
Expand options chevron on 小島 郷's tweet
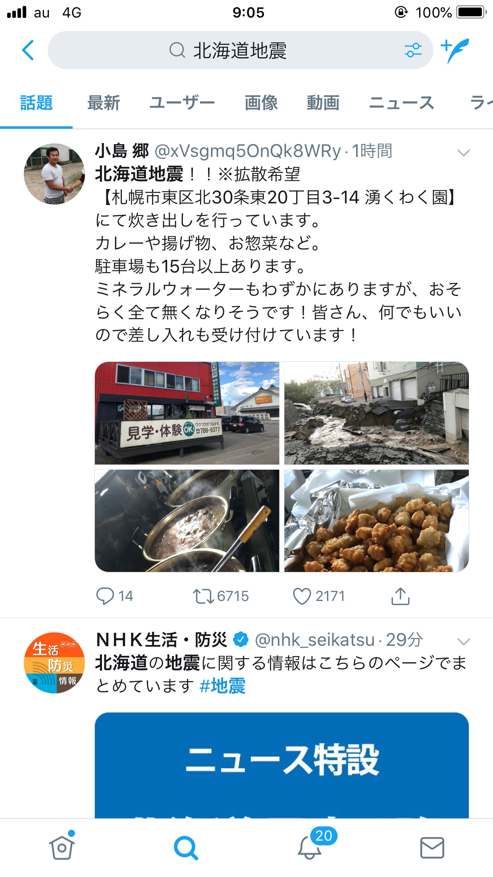click(464, 153)
